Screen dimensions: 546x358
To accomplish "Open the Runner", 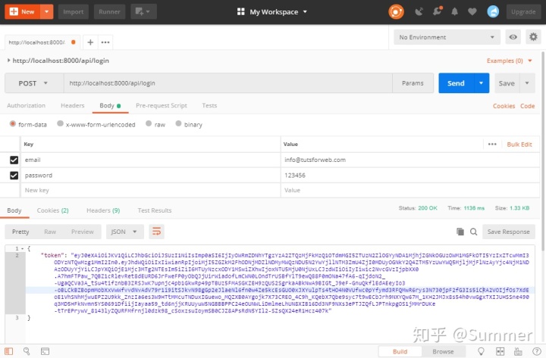I will click(109, 12).
